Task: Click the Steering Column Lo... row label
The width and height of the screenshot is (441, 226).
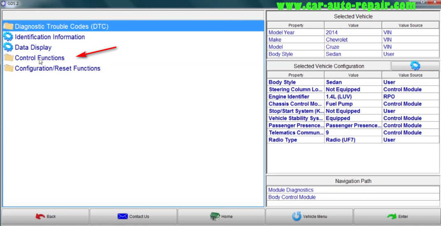Action: pos(295,89)
